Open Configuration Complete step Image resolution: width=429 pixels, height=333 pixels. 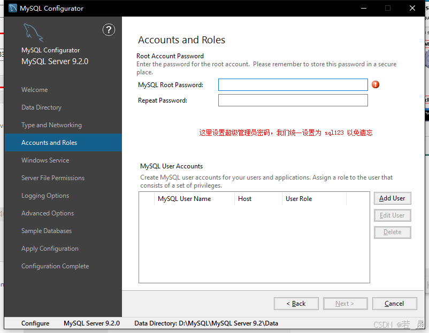pyautogui.click(x=55, y=266)
